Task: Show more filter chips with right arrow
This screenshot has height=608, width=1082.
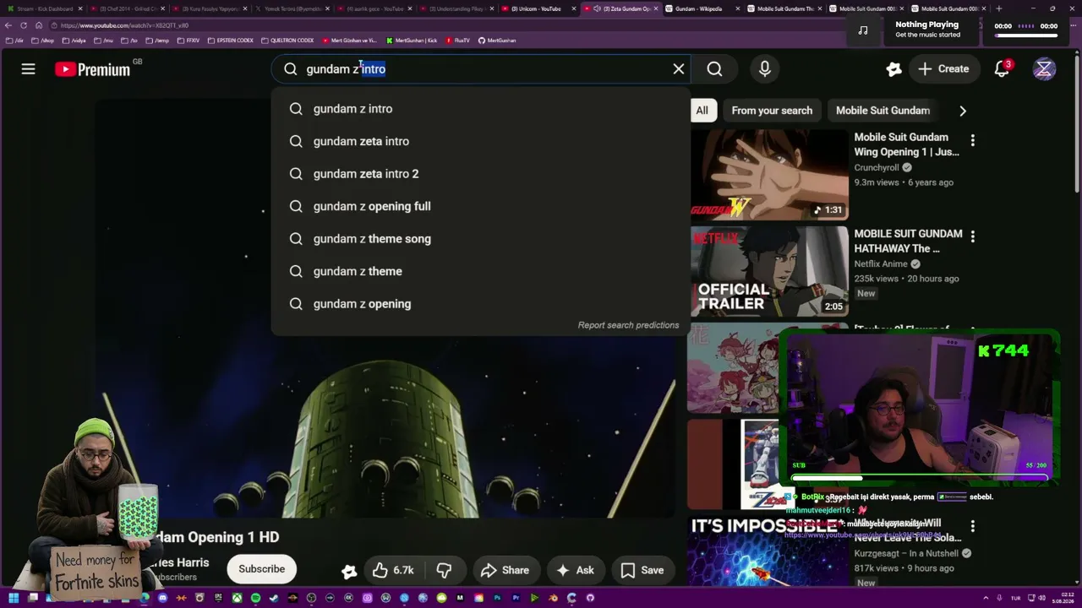Action: tap(962, 111)
